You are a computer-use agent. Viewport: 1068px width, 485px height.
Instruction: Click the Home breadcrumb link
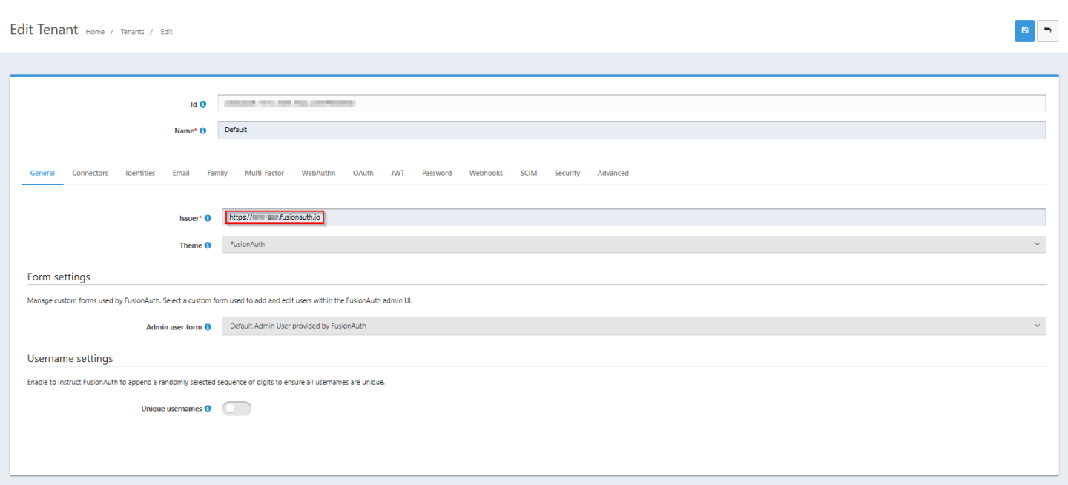point(95,32)
